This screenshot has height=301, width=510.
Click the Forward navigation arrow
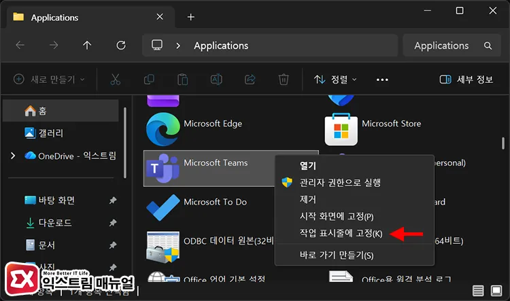pyautogui.click(x=54, y=45)
